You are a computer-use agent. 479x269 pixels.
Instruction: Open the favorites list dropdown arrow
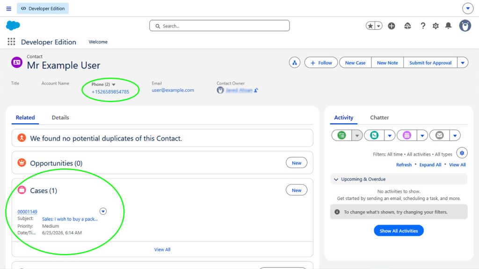[378, 26]
